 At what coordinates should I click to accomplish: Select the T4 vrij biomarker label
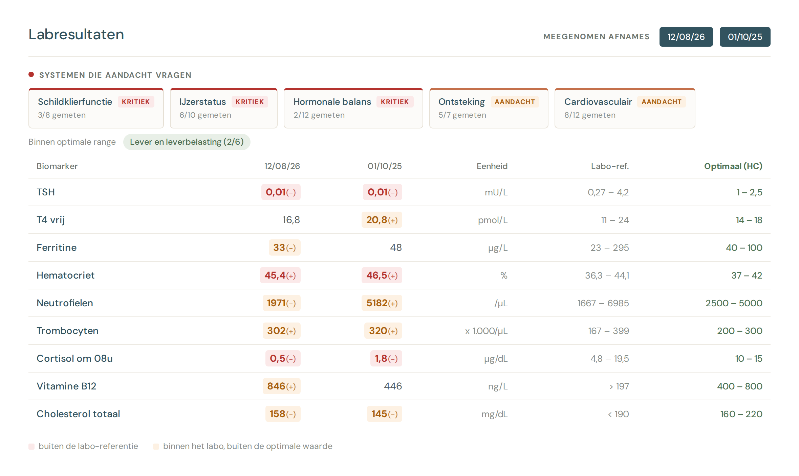click(51, 220)
